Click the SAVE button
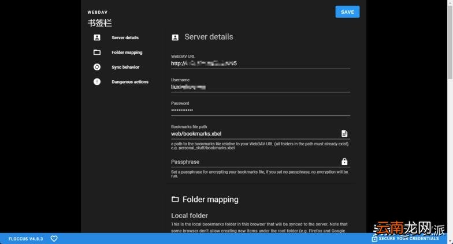This screenshot has height=244, width=453. [347, 12]
